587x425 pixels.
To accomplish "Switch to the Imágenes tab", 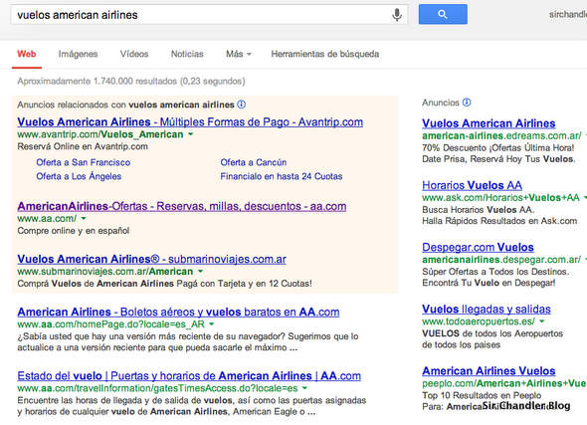I will pos(78,54).
